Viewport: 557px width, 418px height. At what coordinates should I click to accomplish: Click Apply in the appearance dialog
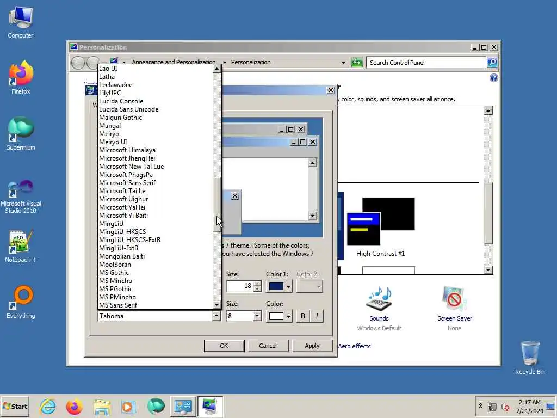click(312, 346)
